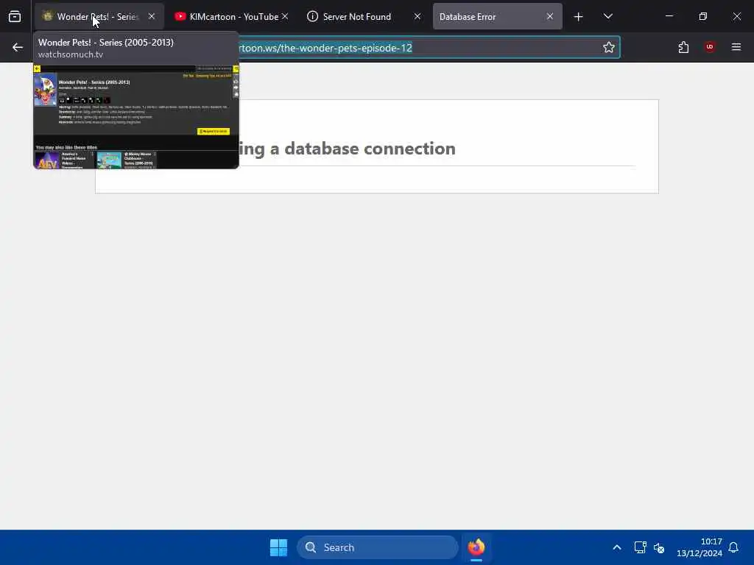
Task: Open the network status tray icon
Action: (x=640, y=547)
